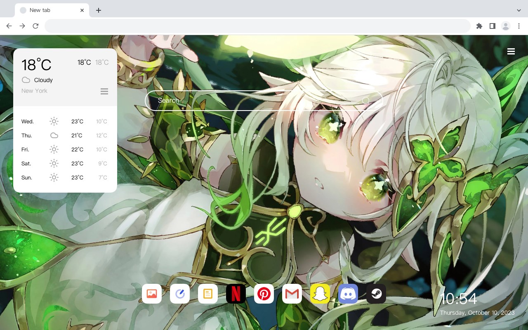Reload the current page
Viewport: 528px width, 330px height.
(x=35, y=26)
